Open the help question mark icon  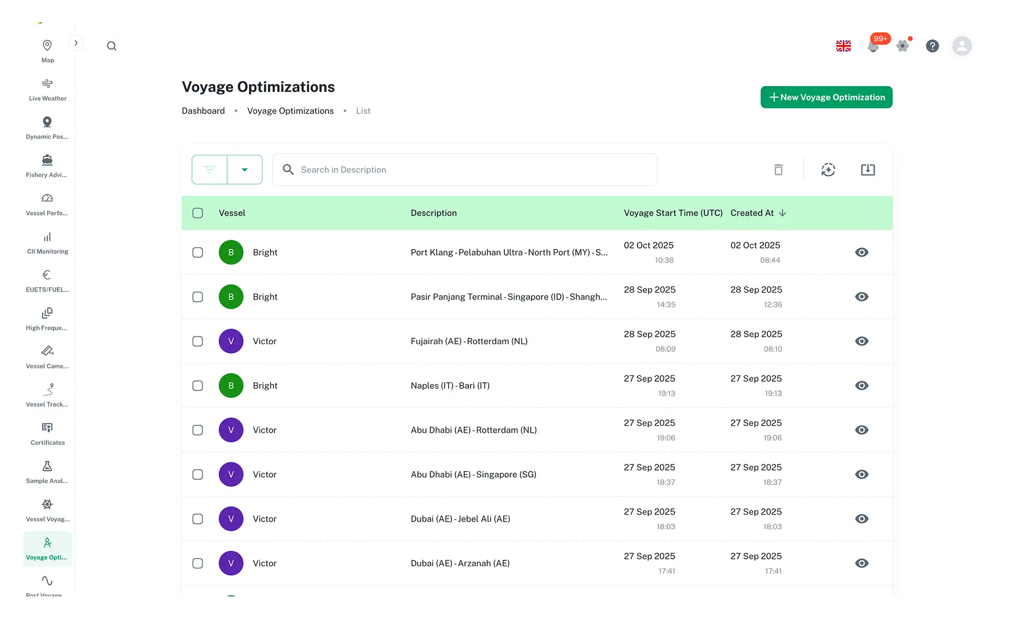point(932,46)
